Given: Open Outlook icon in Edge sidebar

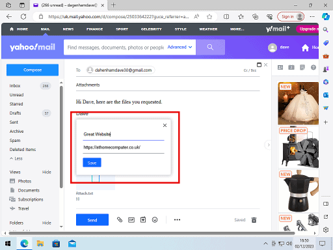Looking at the screenshot, I should point(326,95).
